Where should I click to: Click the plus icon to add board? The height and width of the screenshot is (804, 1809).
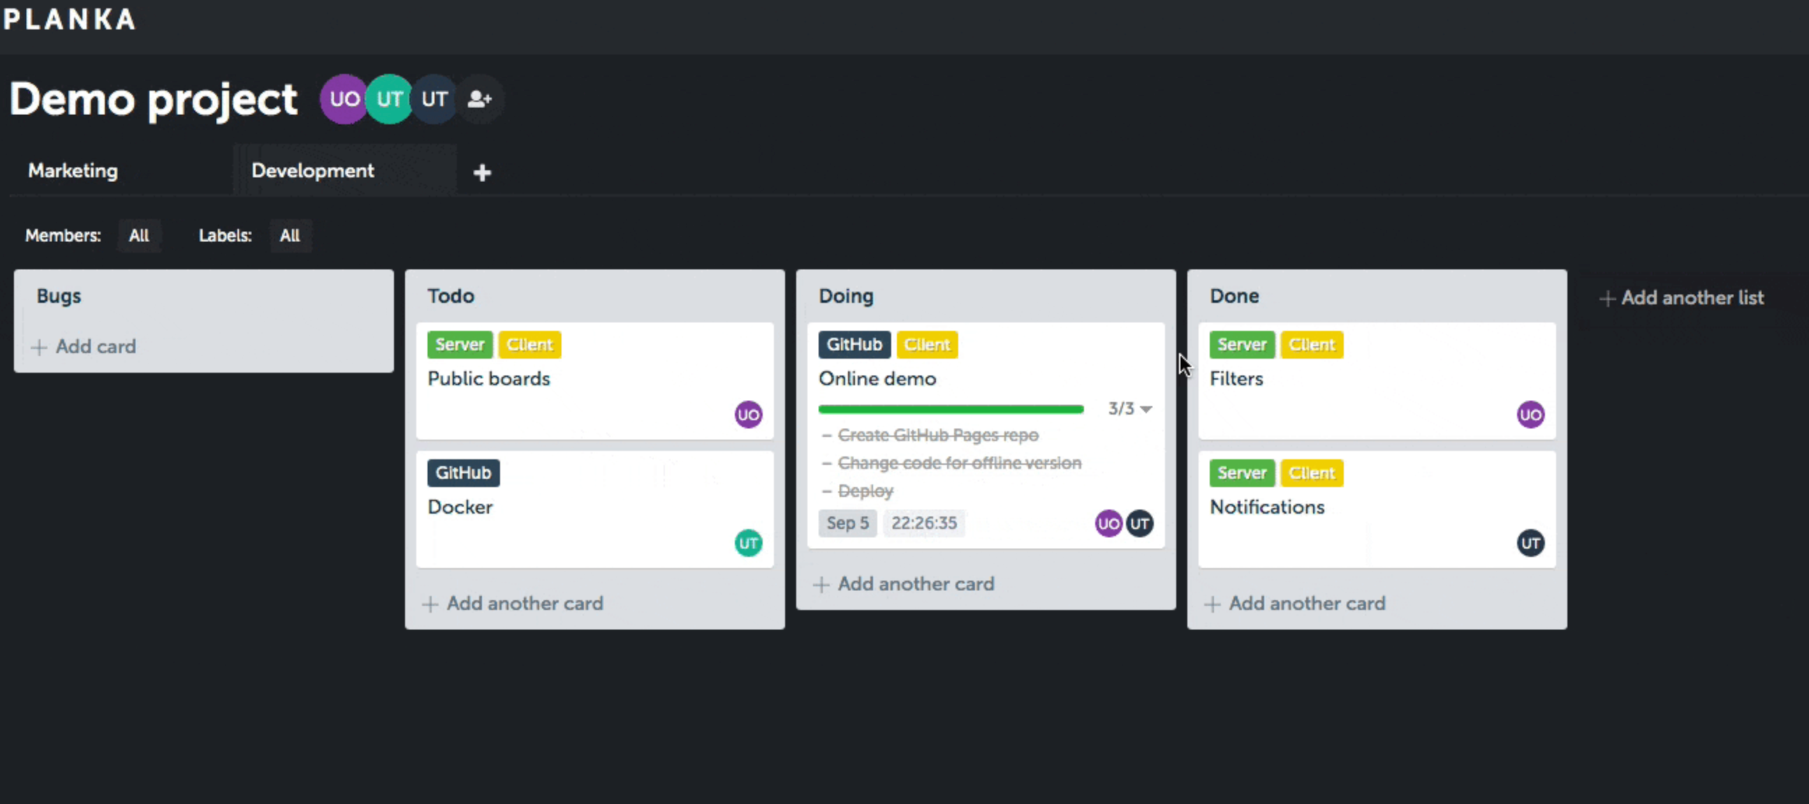pyautogui.click(x=482, y=172)
